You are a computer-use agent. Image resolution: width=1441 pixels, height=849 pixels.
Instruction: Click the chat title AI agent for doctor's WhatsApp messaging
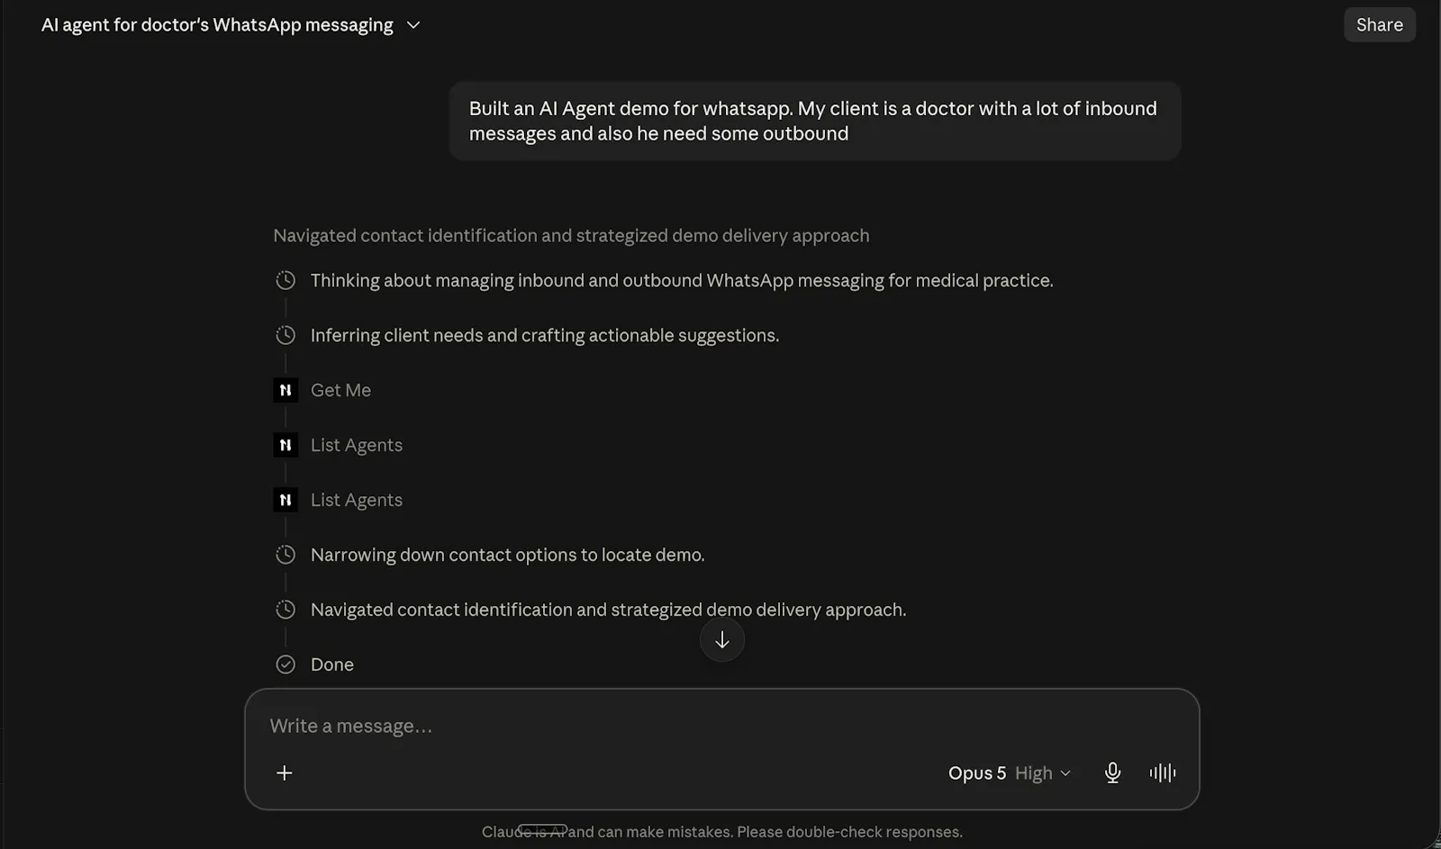click(x=217, y=25)
